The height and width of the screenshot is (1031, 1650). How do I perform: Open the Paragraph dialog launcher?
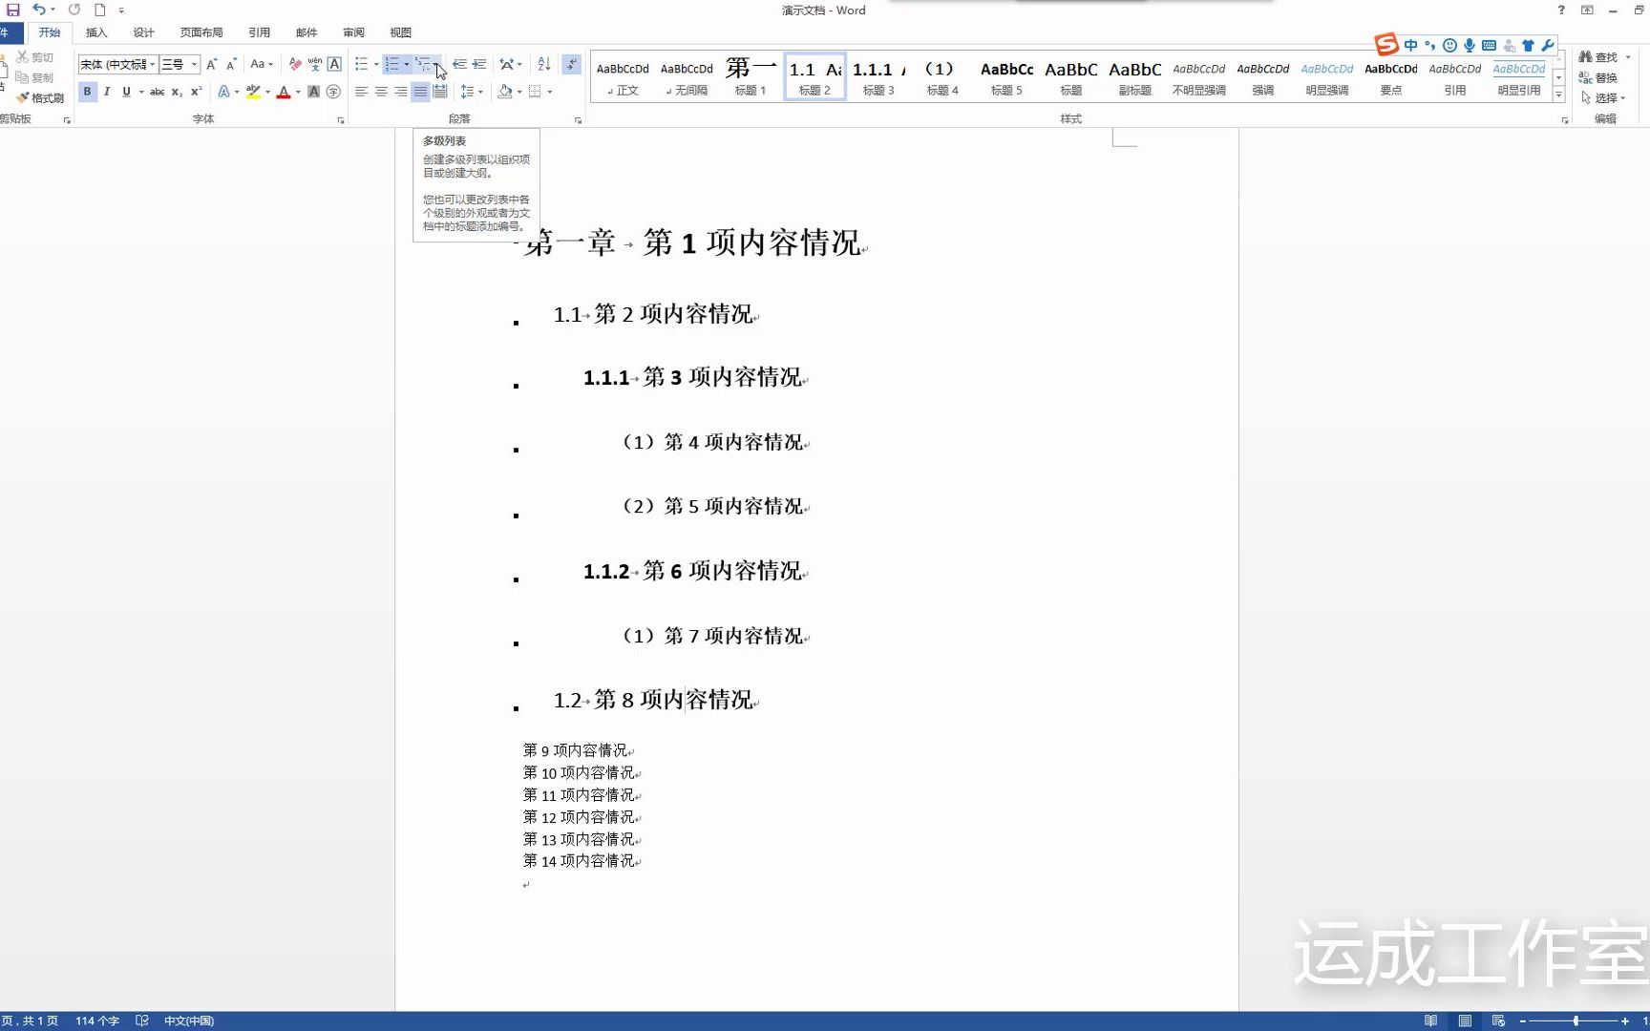click(578, 120)
